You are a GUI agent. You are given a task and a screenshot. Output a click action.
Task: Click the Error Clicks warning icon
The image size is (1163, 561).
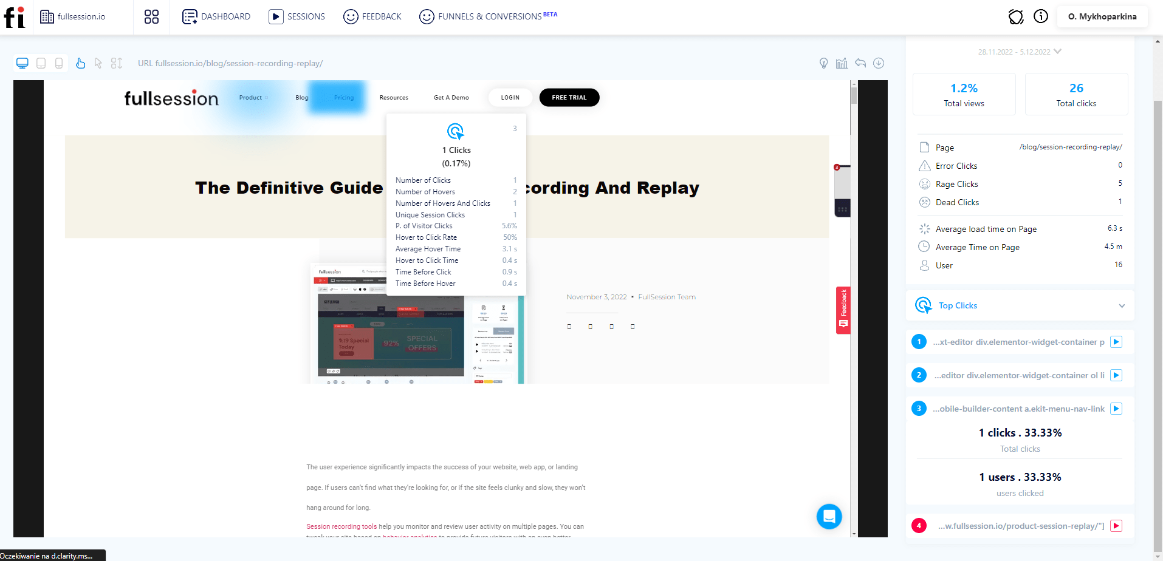click(925, 166)
